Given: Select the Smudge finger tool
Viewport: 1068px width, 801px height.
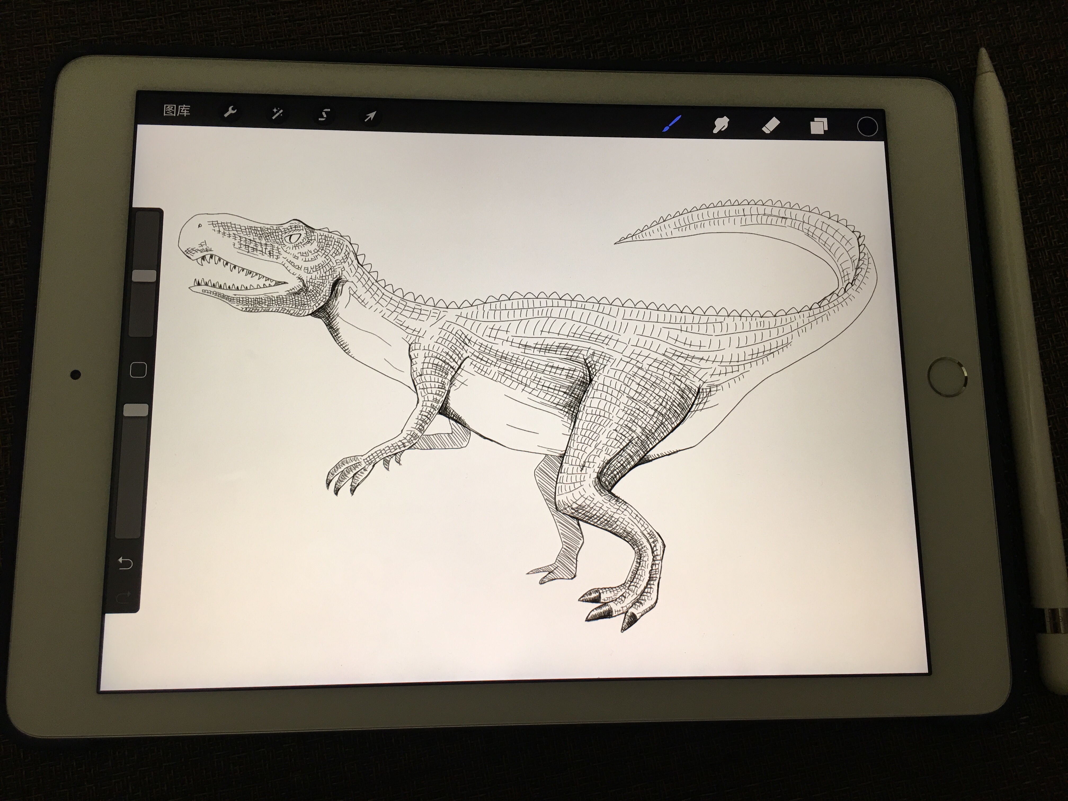Looking at the screenshot, I should tap(720, 125).
